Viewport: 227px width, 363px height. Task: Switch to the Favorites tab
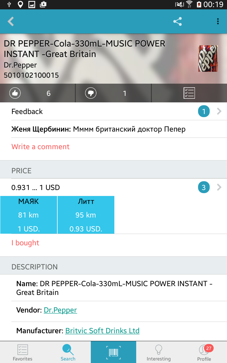[x=23, y=352]
